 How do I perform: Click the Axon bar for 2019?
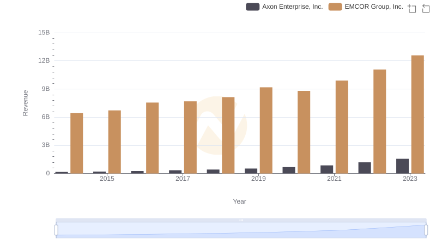[251, 171]
